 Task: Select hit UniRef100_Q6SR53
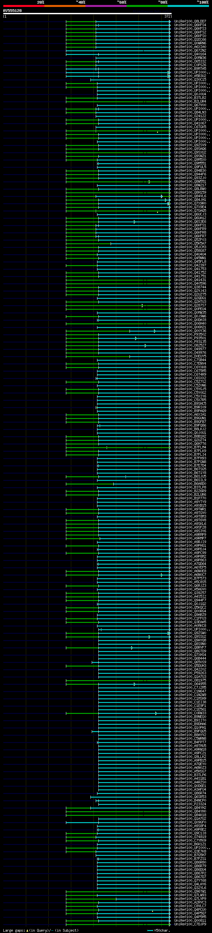pos(190,797)
